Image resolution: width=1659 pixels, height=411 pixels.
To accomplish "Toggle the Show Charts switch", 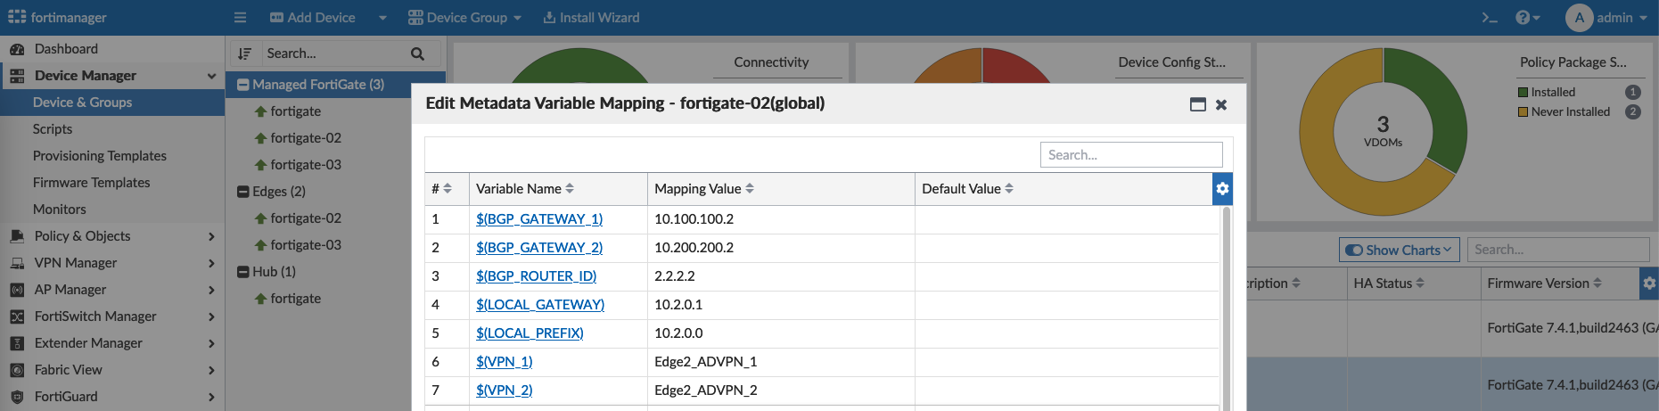I will [x=1354, y=251].
